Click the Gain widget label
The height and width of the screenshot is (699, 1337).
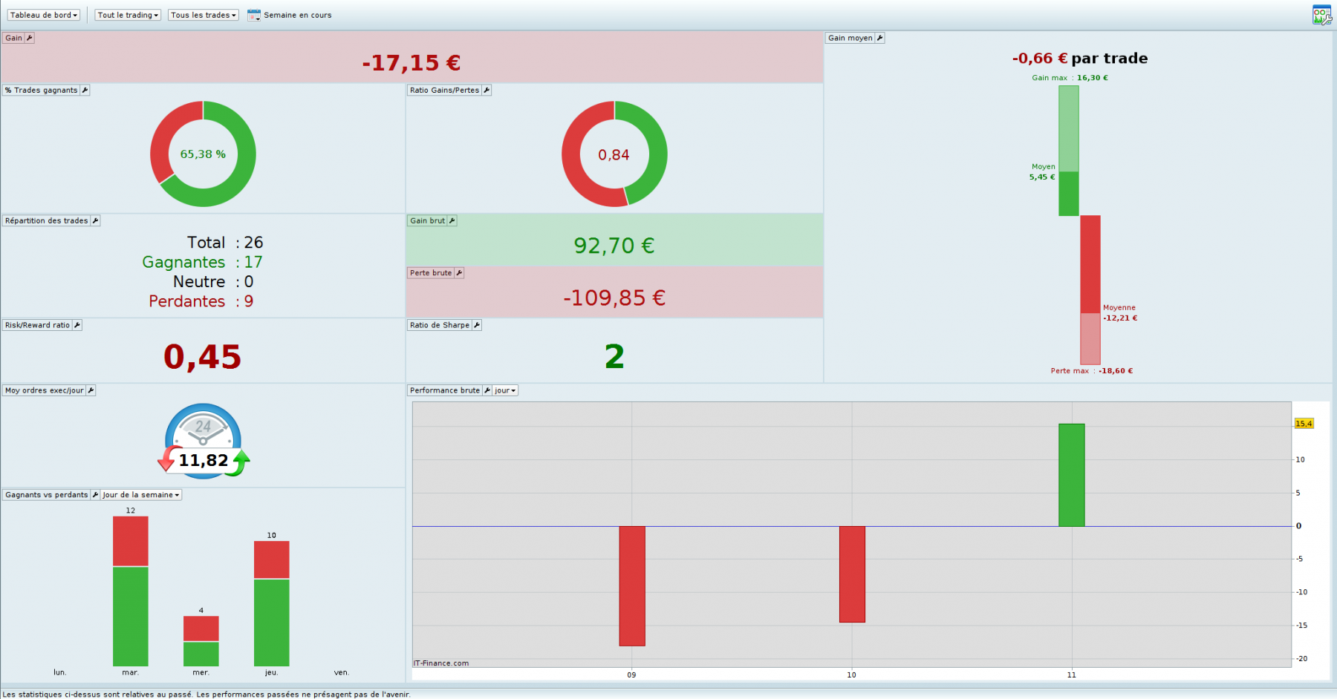[x=14, y=38]
